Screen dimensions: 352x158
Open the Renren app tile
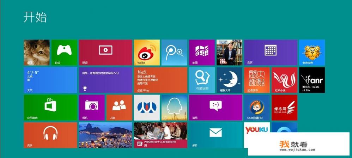pos(147,108)
